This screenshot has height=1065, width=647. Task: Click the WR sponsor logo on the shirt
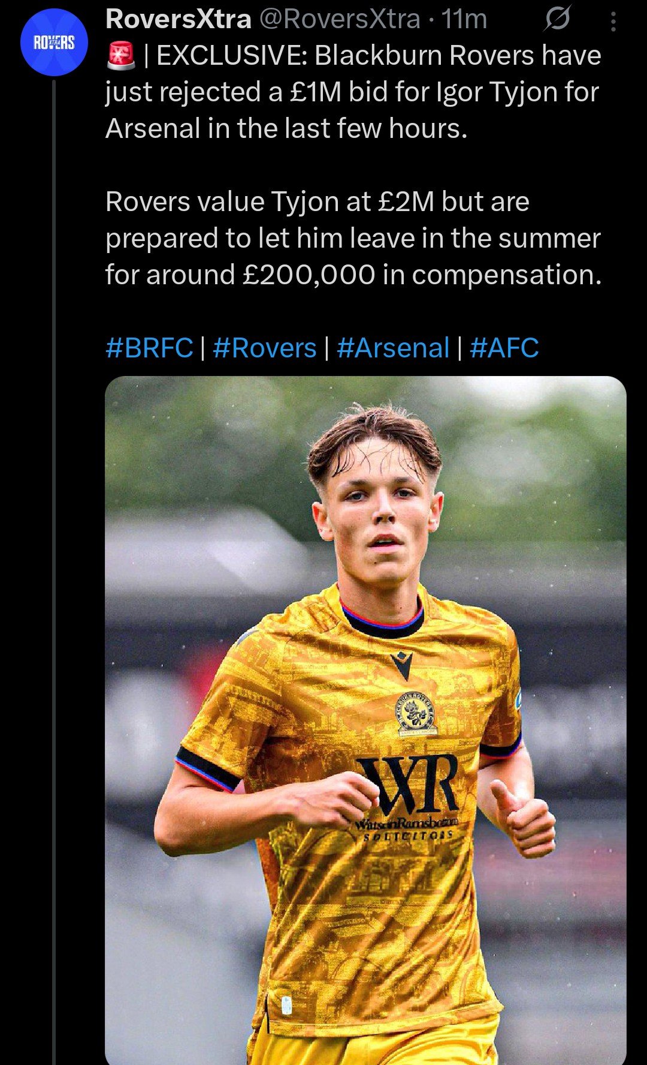[409, 784]
